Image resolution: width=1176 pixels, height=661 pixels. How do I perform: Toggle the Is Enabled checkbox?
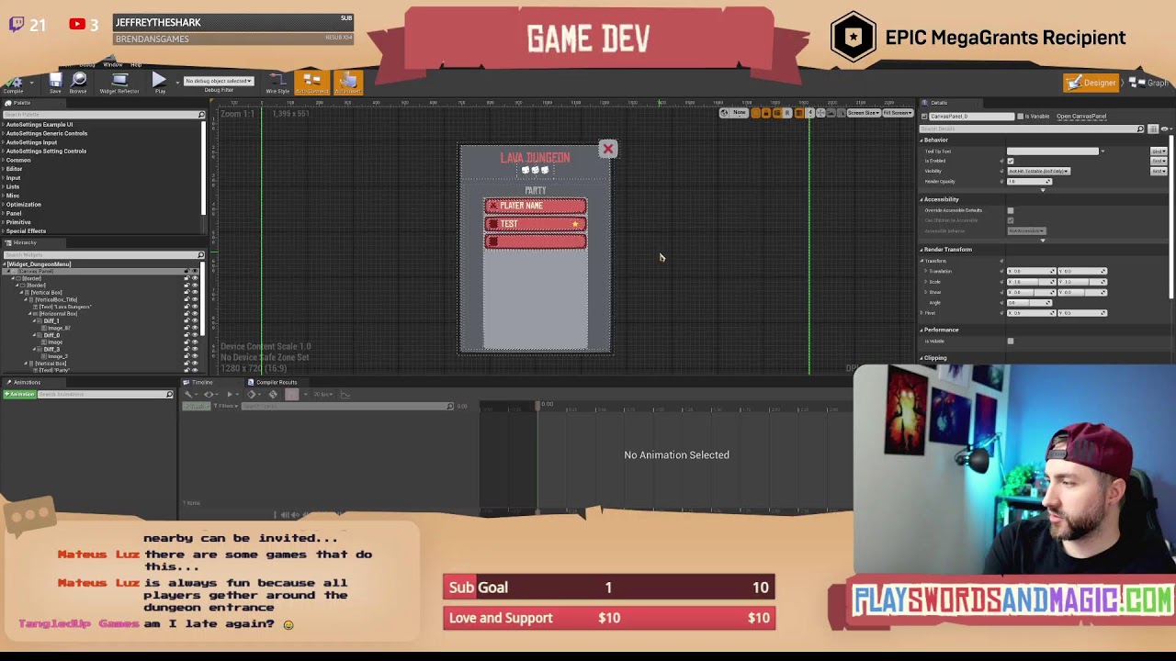[x=1011, y=161]
